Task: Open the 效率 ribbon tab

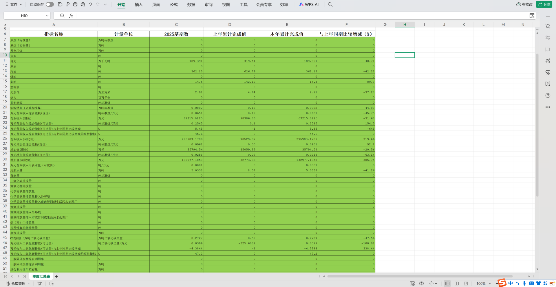Action: point(284,5)
